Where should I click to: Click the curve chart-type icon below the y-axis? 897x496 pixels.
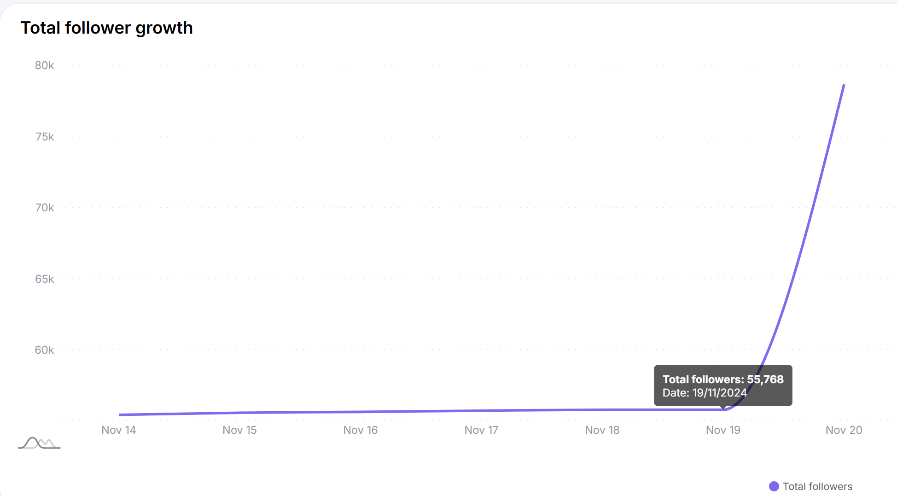tap(39, 443)
